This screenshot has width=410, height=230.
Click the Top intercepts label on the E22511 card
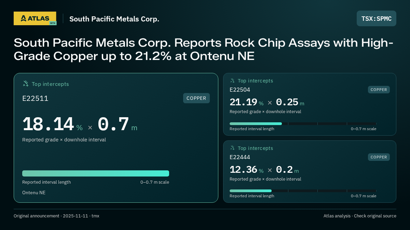coord(50,84)
